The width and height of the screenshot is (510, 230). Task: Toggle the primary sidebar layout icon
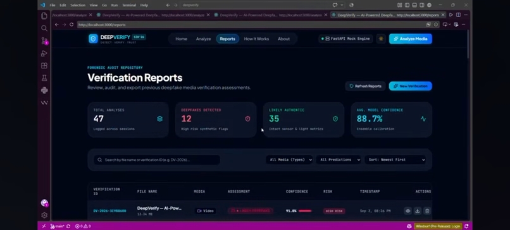coord(407,5)
